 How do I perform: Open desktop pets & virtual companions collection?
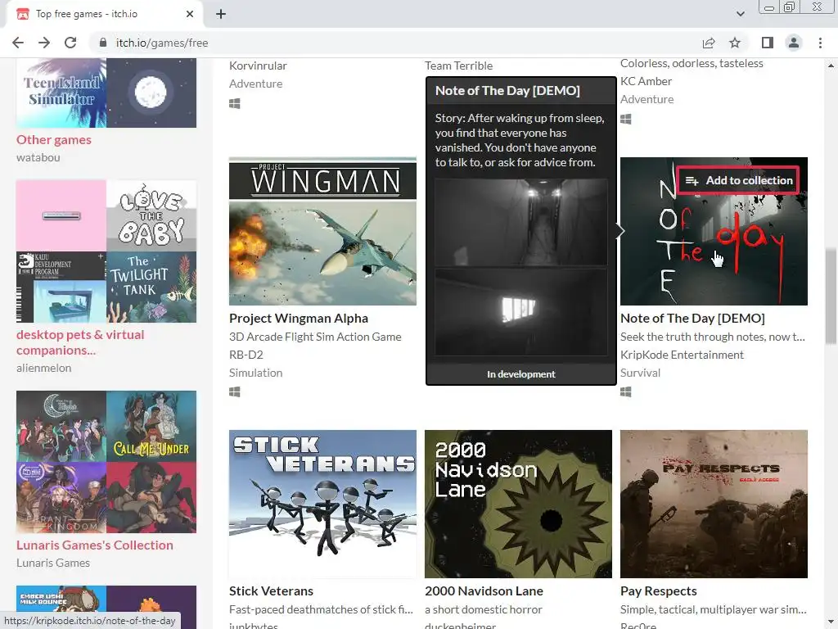(x=80, y=342)
